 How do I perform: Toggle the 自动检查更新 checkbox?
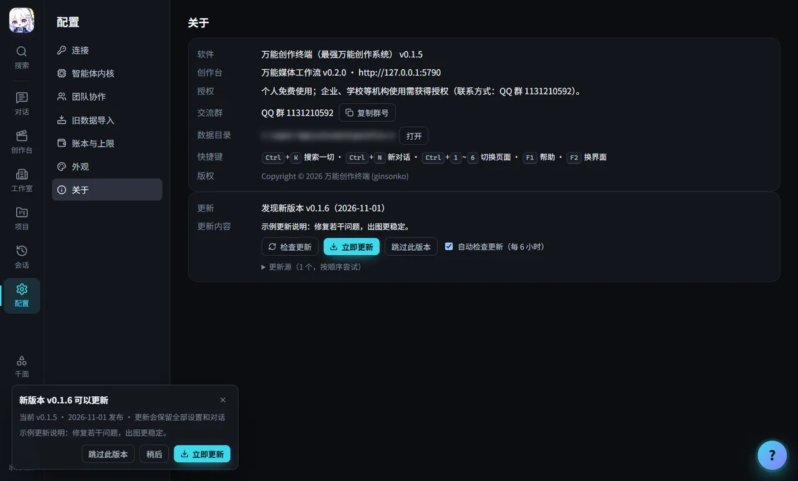(449, 246)
